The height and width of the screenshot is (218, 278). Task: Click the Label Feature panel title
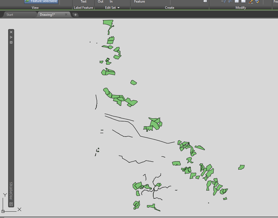pos(84,8)
